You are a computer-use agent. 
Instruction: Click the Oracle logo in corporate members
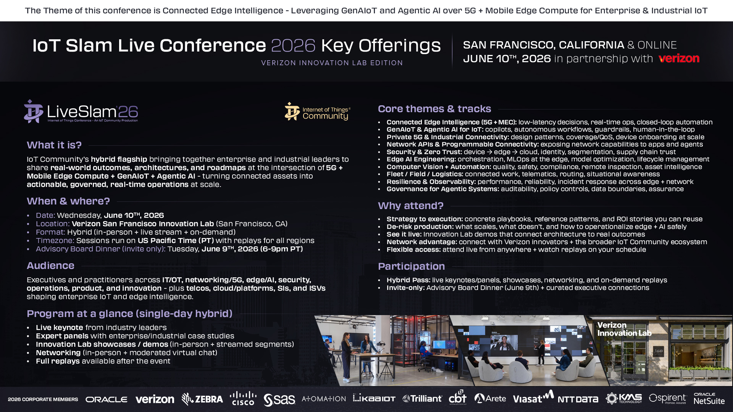pyautogui.click(x=106, y=399)
